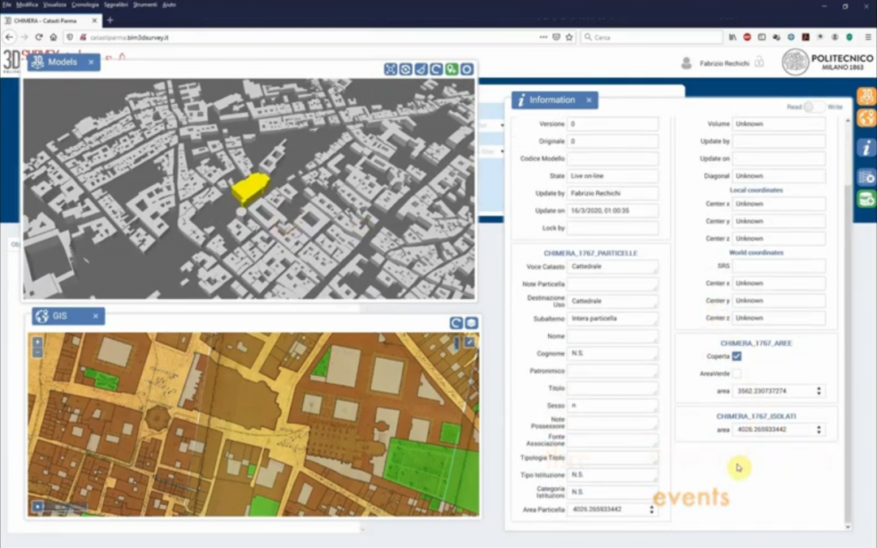Click the circle icon at end of Models toolbar
877x548 pixels.
(467, 69)
